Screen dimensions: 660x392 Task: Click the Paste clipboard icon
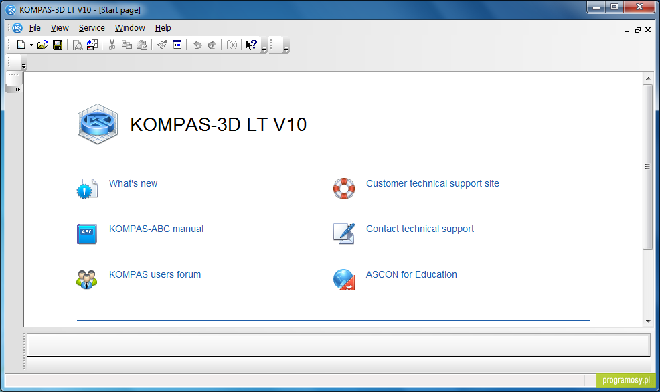[143, 45]
